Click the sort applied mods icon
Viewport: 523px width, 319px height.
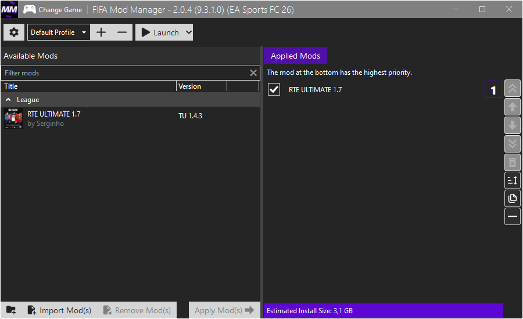[x=513, y=180]
